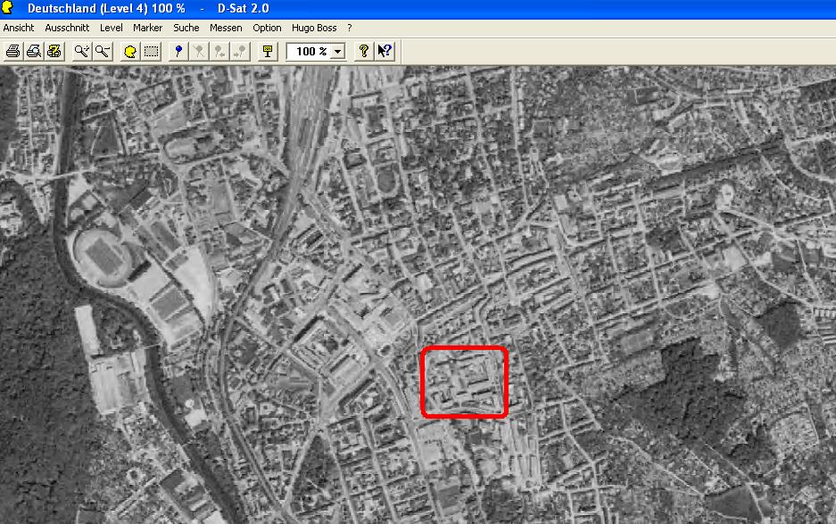Expand the 100 % zoom dropdown arrow
The height and width of the screenshot is (524, 836).
337,52
